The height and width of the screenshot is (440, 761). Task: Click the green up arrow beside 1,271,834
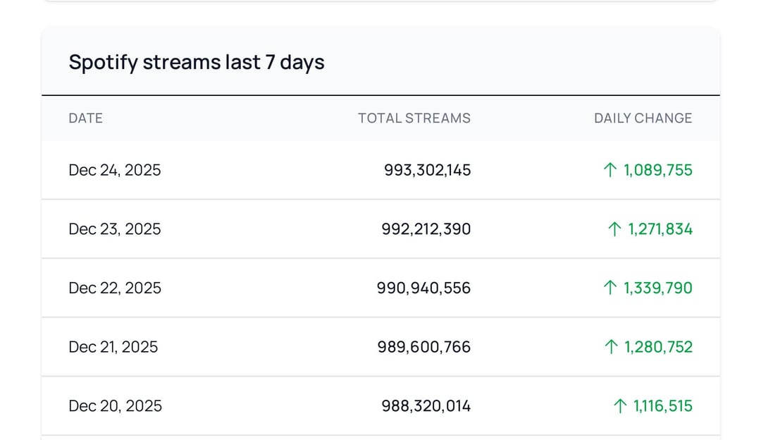(614, 229)
